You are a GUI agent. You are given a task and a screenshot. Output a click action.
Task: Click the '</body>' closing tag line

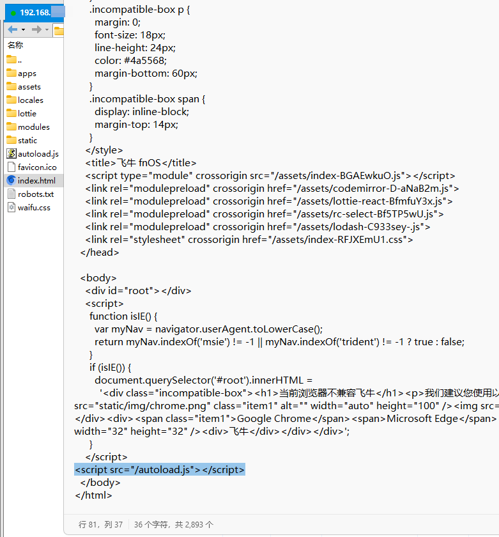[100, 483]
